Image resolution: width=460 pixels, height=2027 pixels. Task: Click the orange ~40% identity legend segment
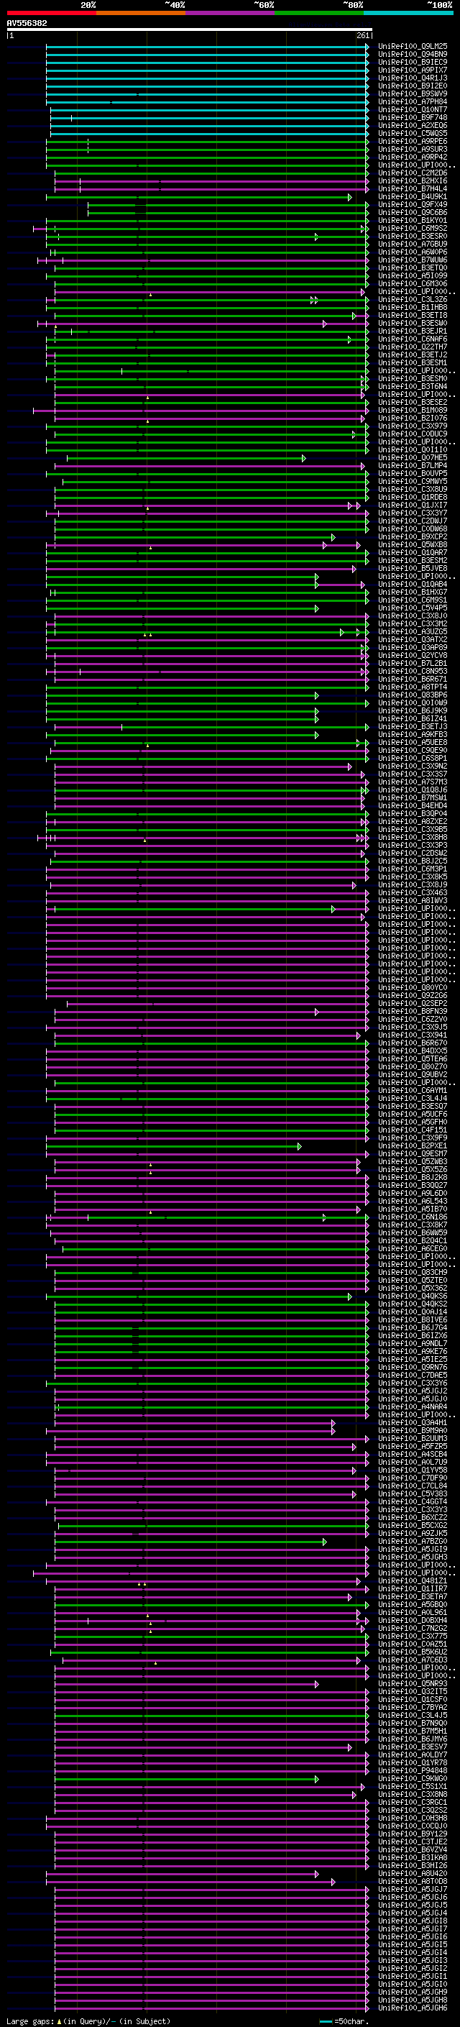141,13
